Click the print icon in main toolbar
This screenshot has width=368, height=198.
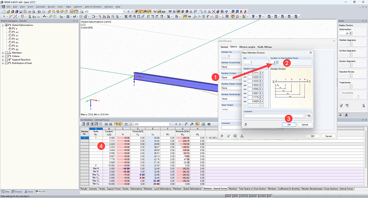pyautogui.click(x=29, y=11)
